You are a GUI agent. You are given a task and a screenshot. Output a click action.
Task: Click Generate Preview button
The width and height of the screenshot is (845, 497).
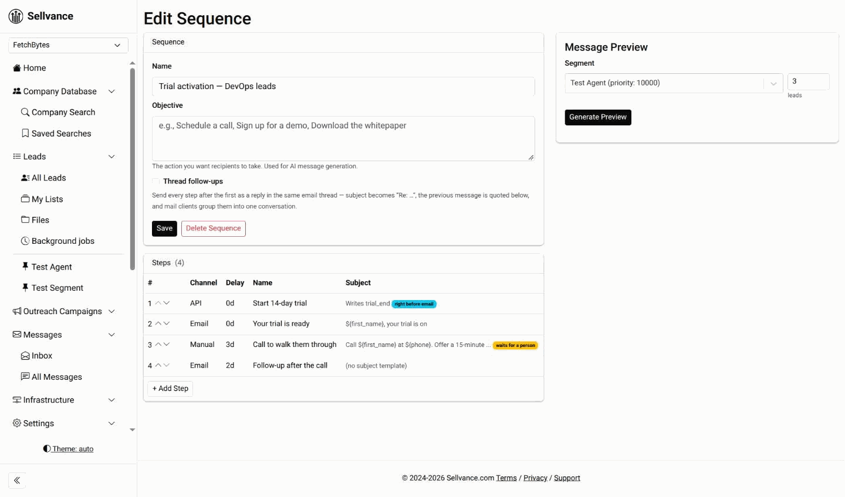point(598,117)
